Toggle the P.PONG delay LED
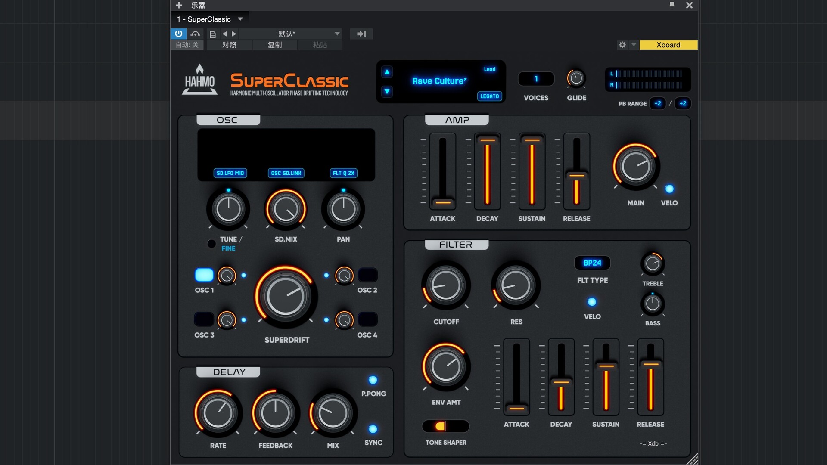 tap(373, 380)
